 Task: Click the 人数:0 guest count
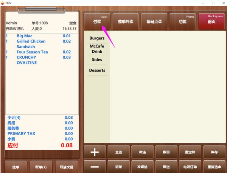(37, 29)
